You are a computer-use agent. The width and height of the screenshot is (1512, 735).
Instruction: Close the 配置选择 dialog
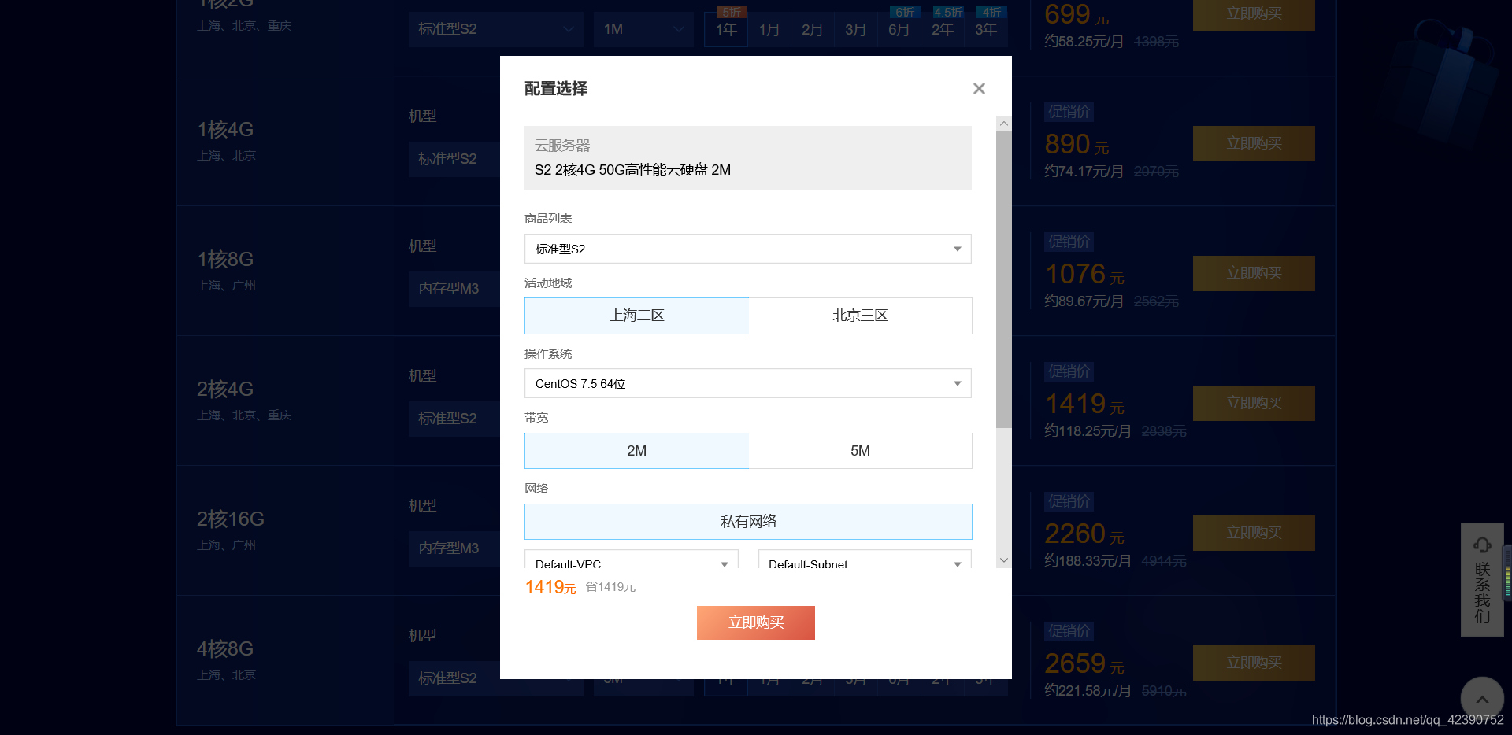coord(979,89)
